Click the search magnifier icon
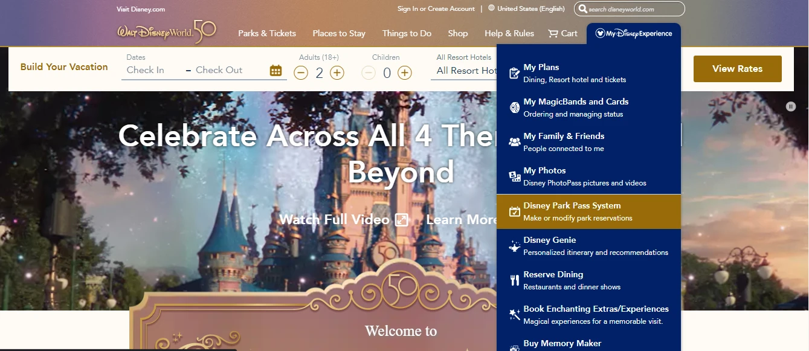This screenshot has width=809, height=351. 583,9
